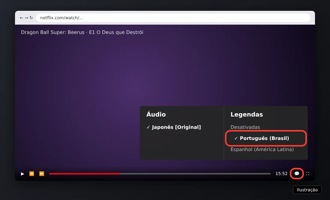The width and height of the screenshot is (330, 200).
Task: Reload the page with the refresh icon
Action: click(x=31, y=18)
